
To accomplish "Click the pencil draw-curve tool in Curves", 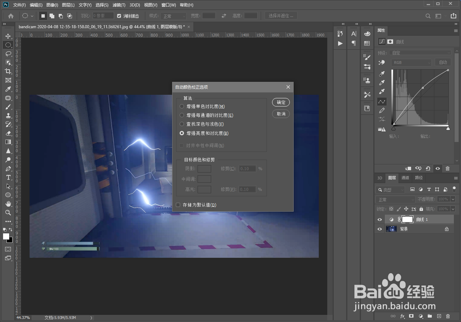I will (x=382, y=111).
